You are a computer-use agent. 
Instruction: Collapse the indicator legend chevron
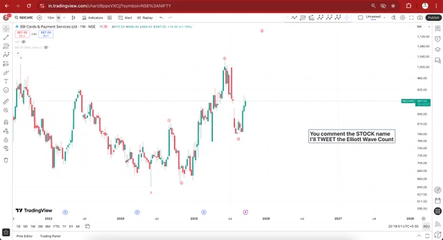18,53
